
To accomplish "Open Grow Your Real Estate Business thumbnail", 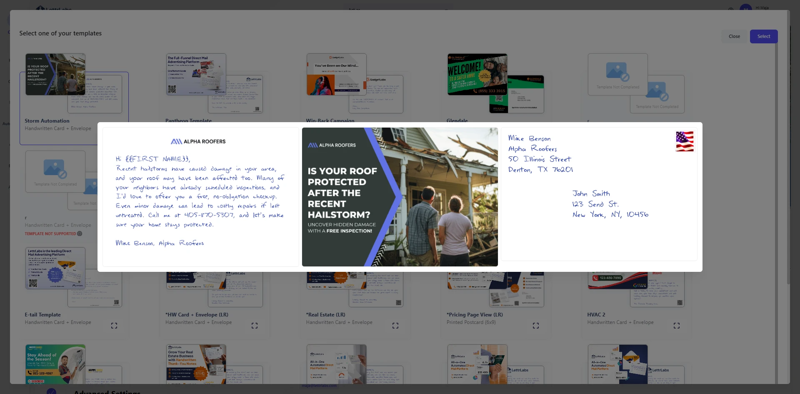I will pos(196,364).
